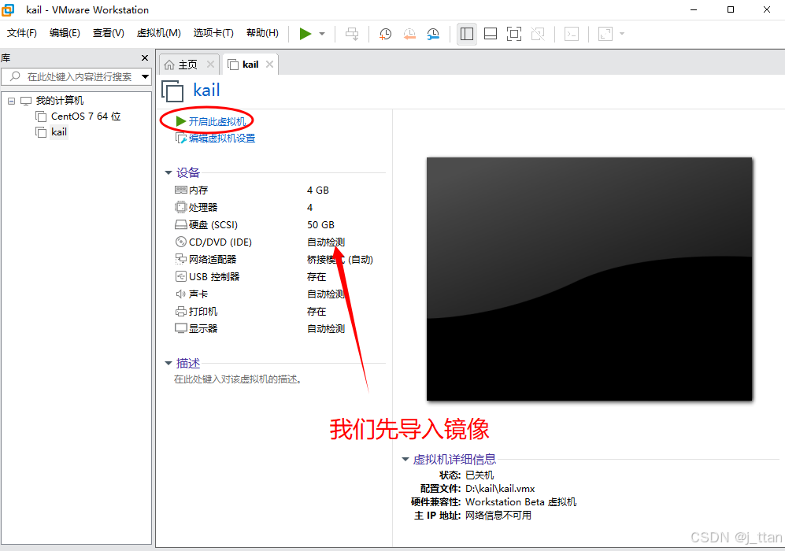
Task: Collapse the 我的计算机 tree node
Action: coord(11,100)
